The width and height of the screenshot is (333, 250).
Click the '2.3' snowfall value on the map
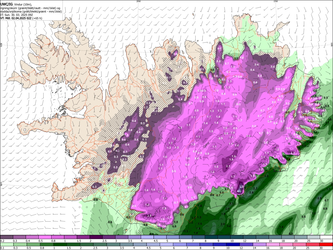292,153
